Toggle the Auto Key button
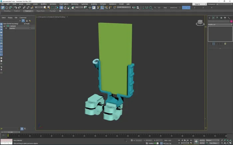The width and height of the screenshot is (233, 145). click(202, 140)
